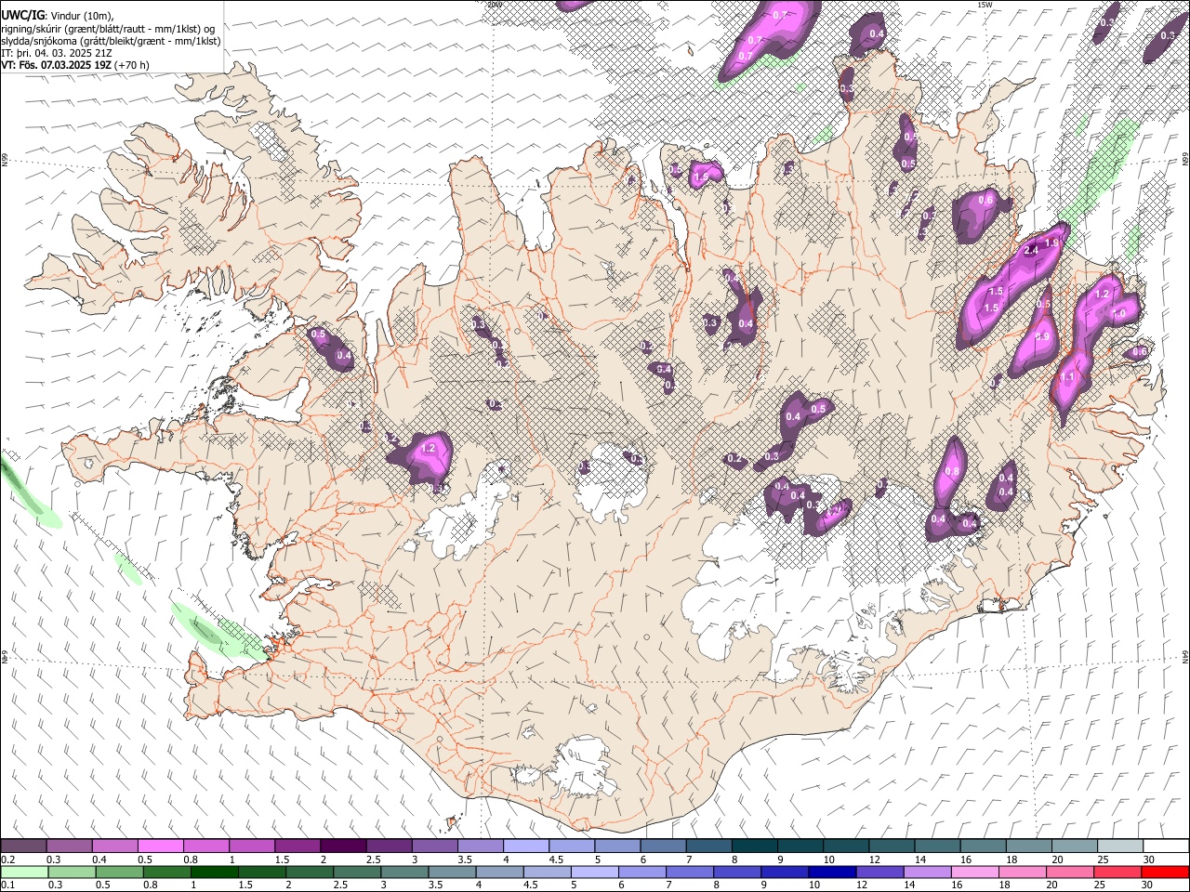
Task: Click the '(+70 h)' forecast offset text
Action: coord(131,65)
